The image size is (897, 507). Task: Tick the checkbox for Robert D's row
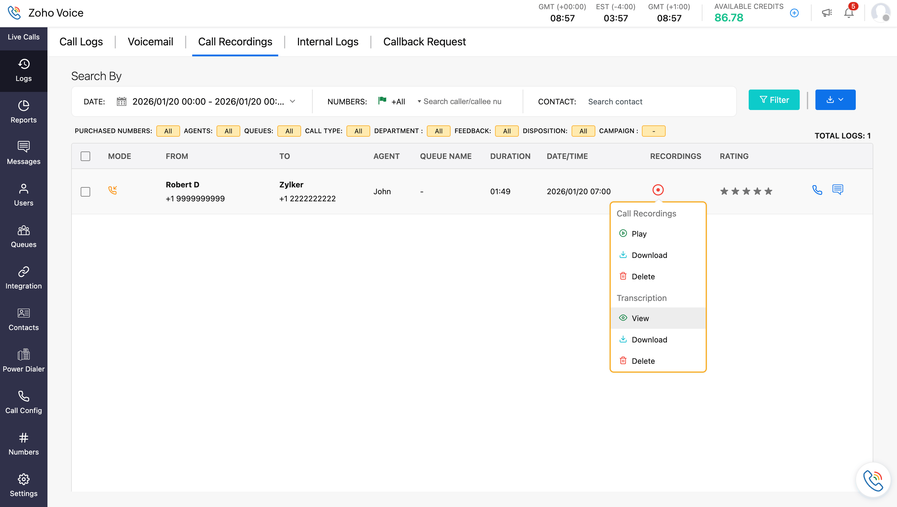click(x=85, y=192)
